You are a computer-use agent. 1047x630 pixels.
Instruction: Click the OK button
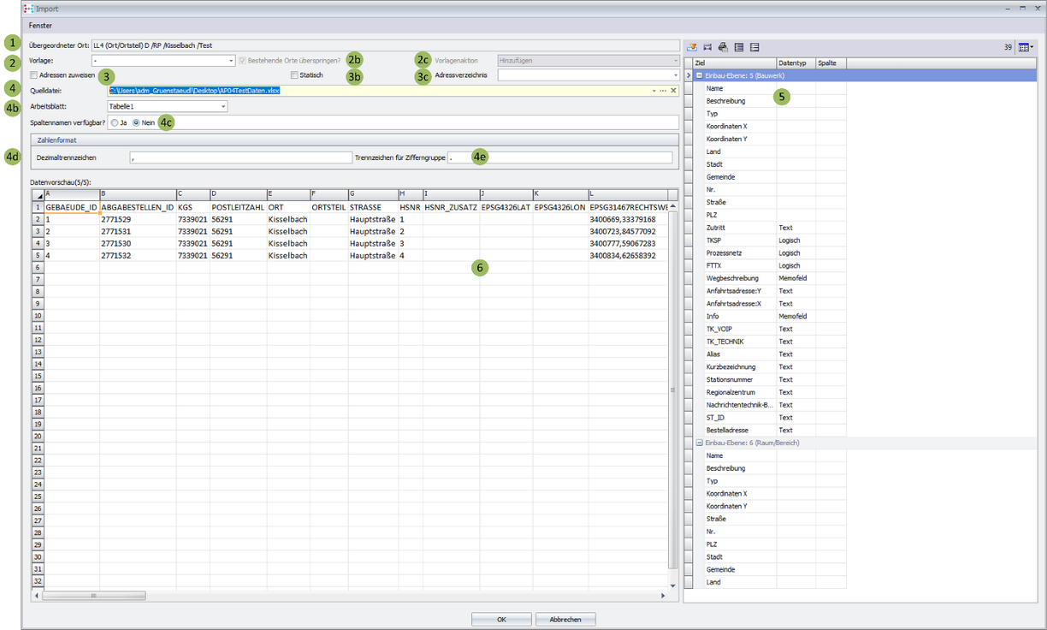click(501, 619)
